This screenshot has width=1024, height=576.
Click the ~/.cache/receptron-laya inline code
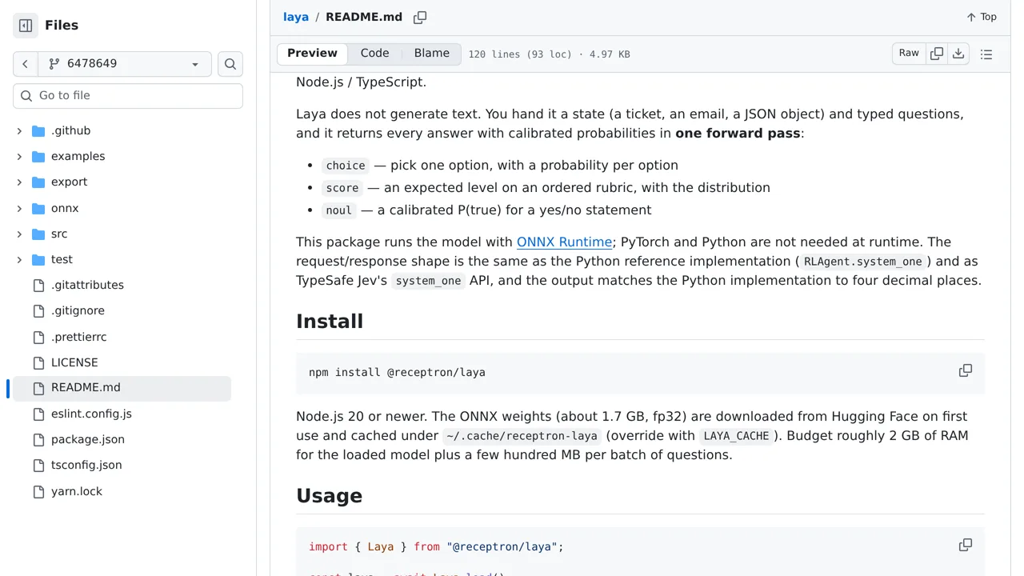click(522, 436)
